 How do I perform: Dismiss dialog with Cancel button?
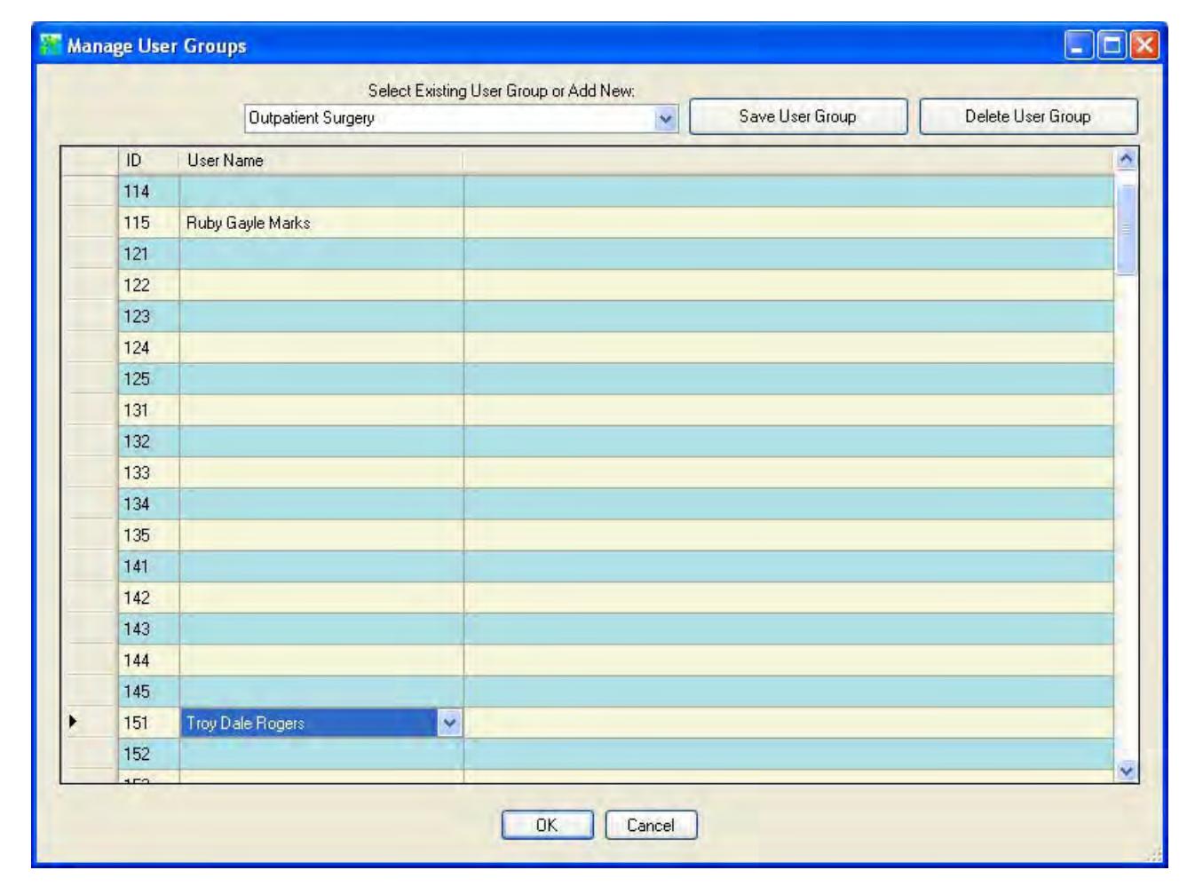(651, 825)
